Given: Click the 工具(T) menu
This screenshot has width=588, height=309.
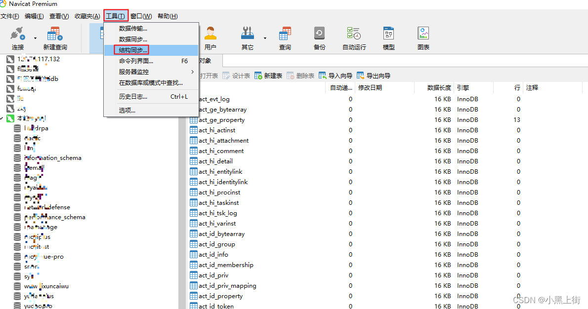Looking at the screenshot, I should point(116,16).
